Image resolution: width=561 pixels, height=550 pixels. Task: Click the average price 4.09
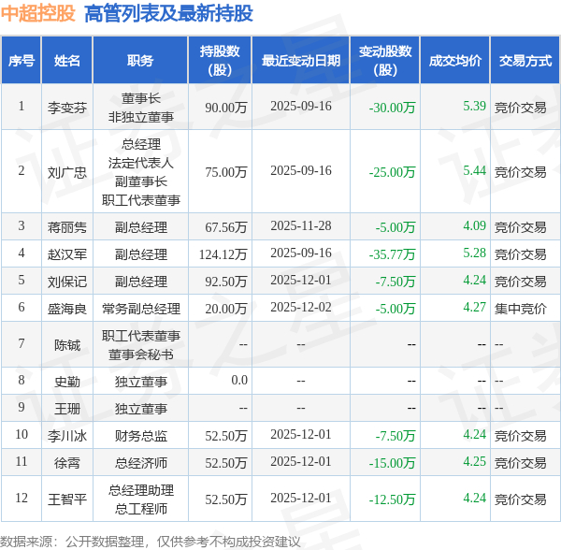point(474,225)
